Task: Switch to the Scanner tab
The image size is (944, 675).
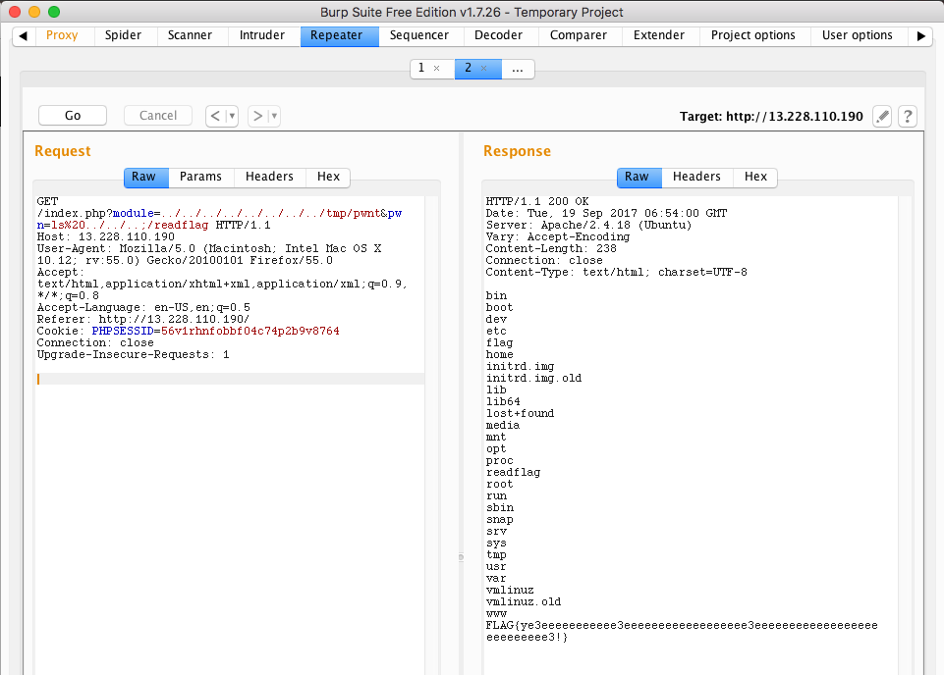Action: coord(190,35)
